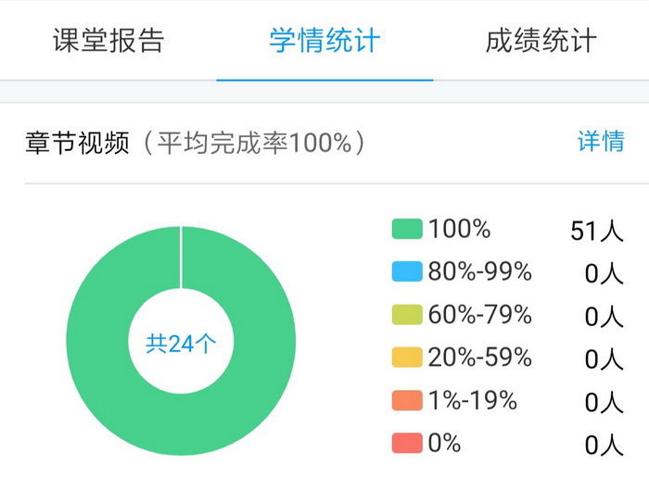Select the 100% legend label

(460, 229)
